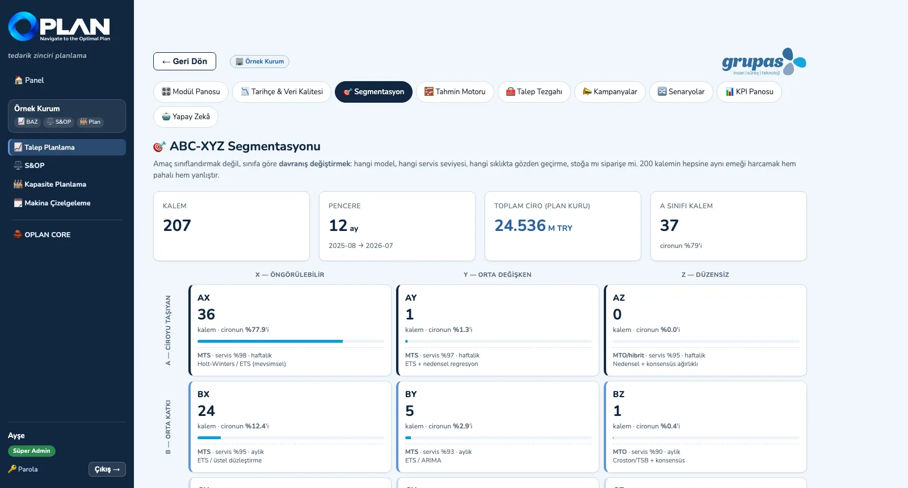This screenshot has height=488, width=908.
Task: Select the Plan chip under Örnek Kurum
Action: tap(90, 121)
